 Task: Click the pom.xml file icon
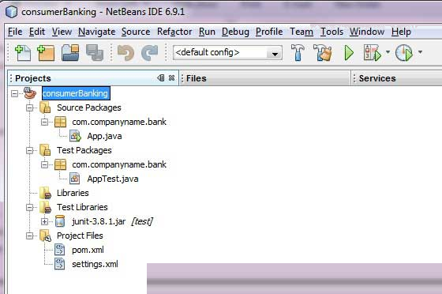[x=59, y=250]
